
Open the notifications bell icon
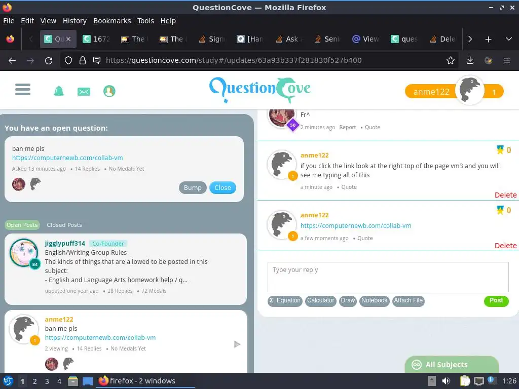pos(59,91)
